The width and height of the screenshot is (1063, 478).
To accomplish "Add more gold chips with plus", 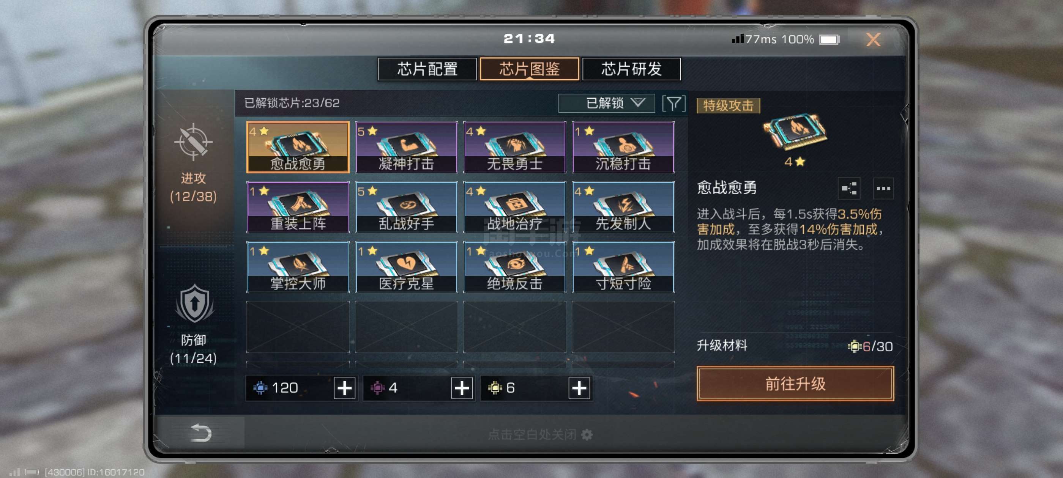I will [579, 388].
